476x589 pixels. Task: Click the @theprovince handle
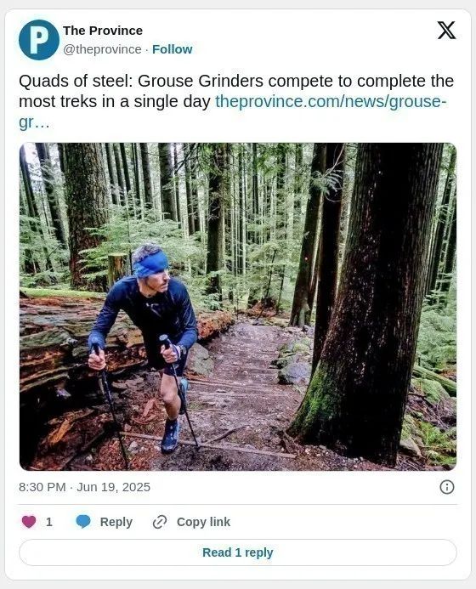tap(102, 49)
